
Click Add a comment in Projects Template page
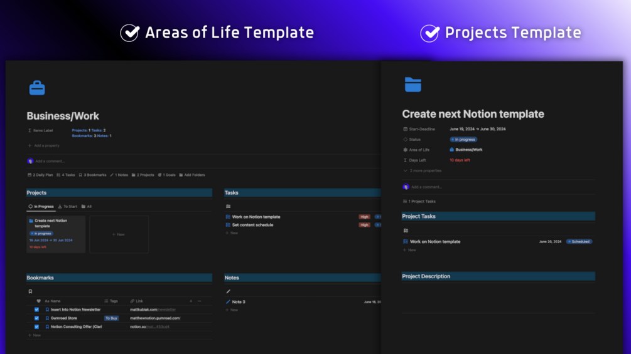(426, 187)
